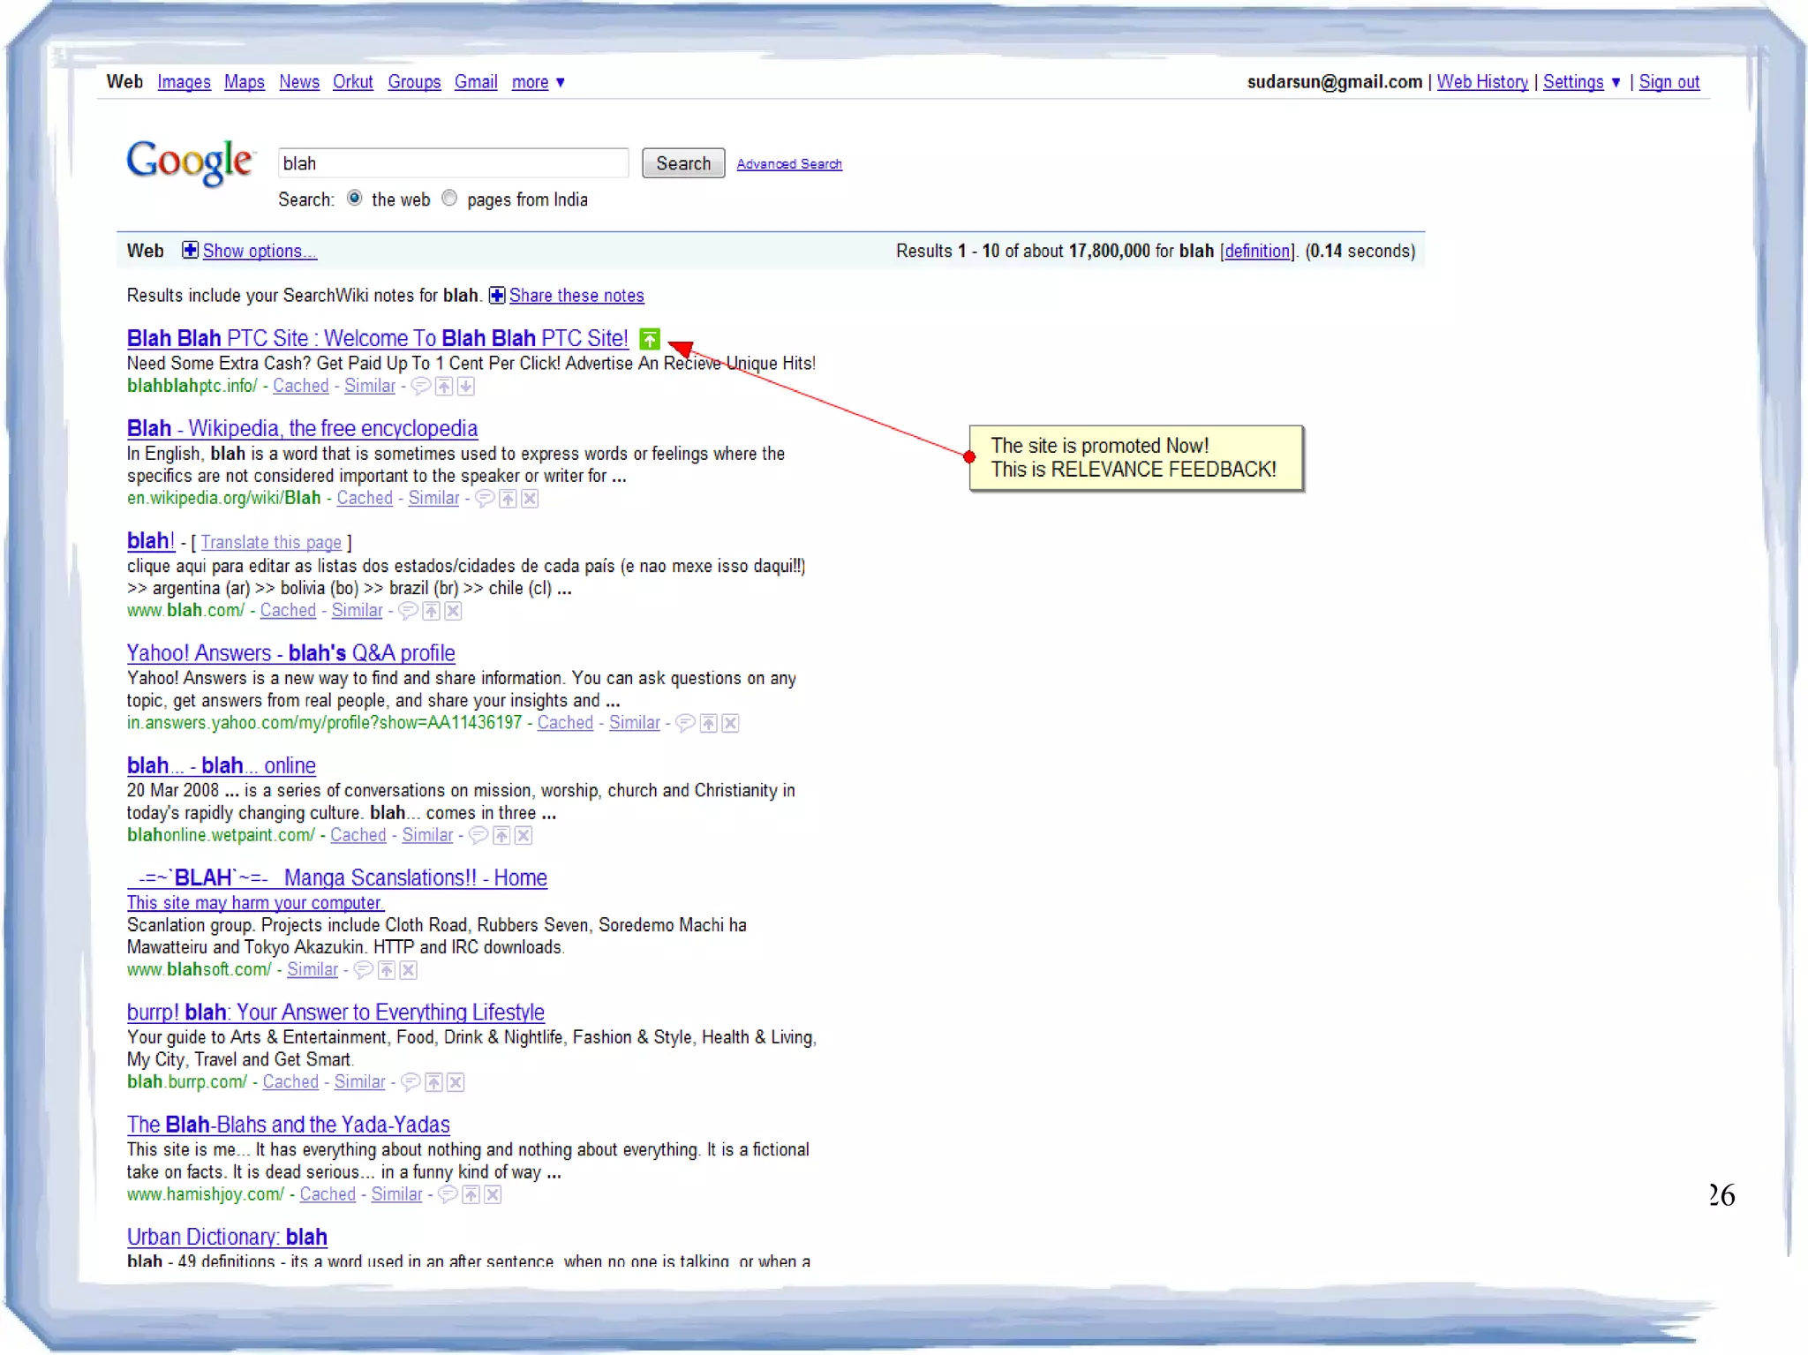Go to Maps in top navigation
This screenshot has height=1355, width=1808.
[x=245, y=82]
